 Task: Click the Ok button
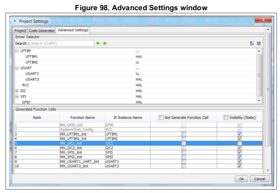point(241,179)
